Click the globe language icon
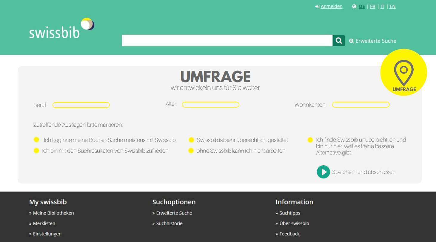 354,7
